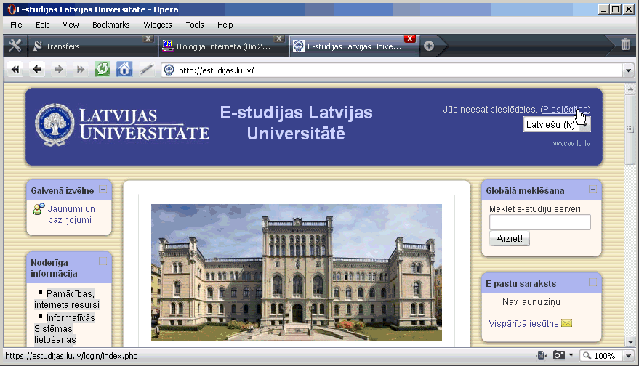Open the www.lu.lv link

pyautogui.click(x=571, y=143)
